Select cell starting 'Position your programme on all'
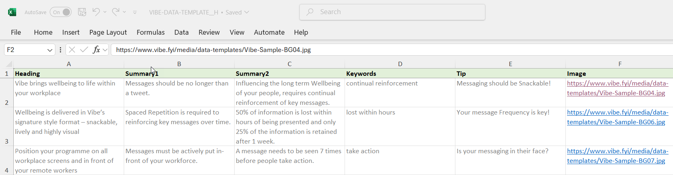This screenshot has width=673, height=175. [69, 160]
